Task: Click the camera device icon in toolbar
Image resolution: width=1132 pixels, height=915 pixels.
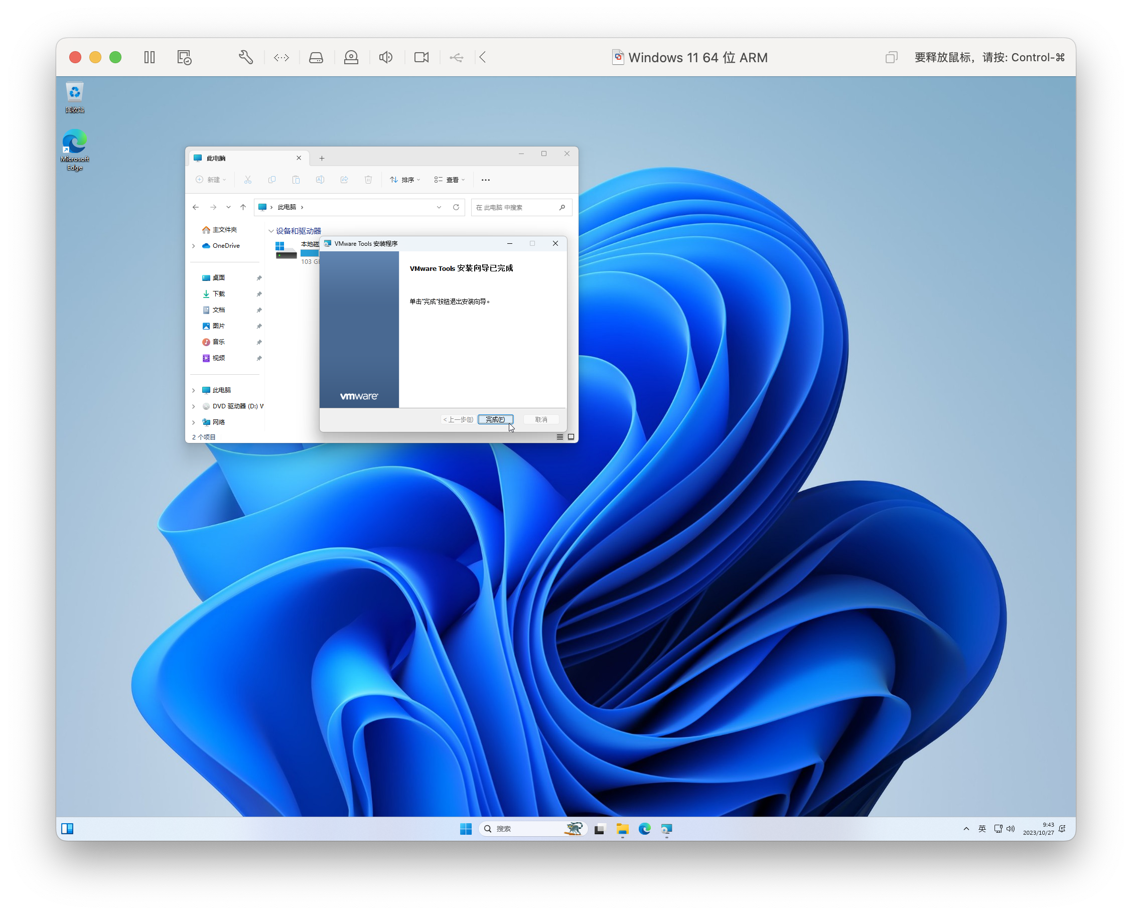Action: [421, 58]
